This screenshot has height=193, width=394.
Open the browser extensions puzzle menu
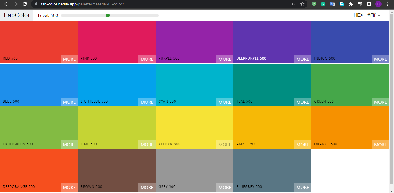pyautogui.click(x=351, y=4)
